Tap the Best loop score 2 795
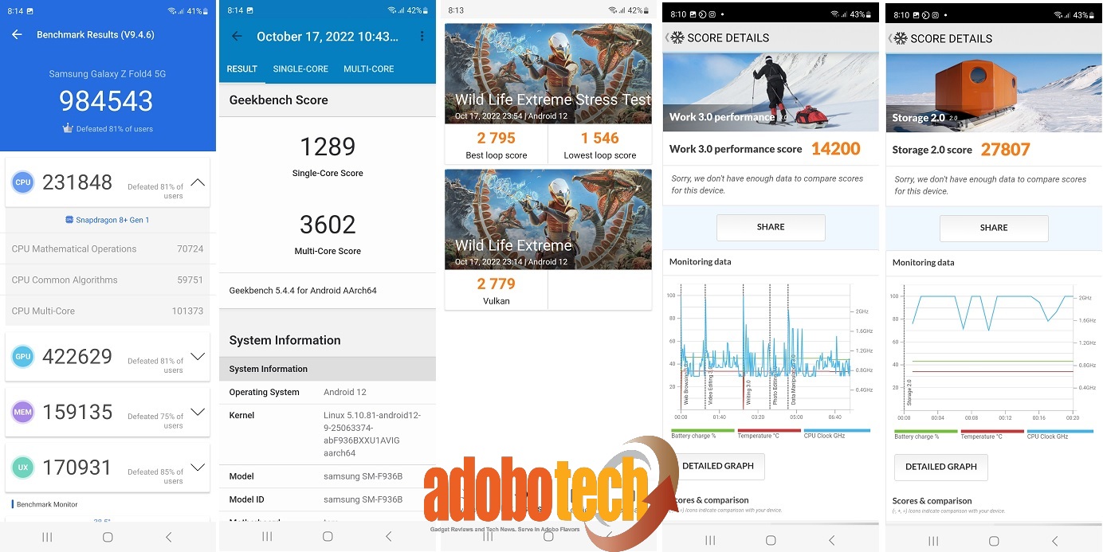Image resolution: width=1103 pixels, height=552 pixels. (x=497, y=138)
